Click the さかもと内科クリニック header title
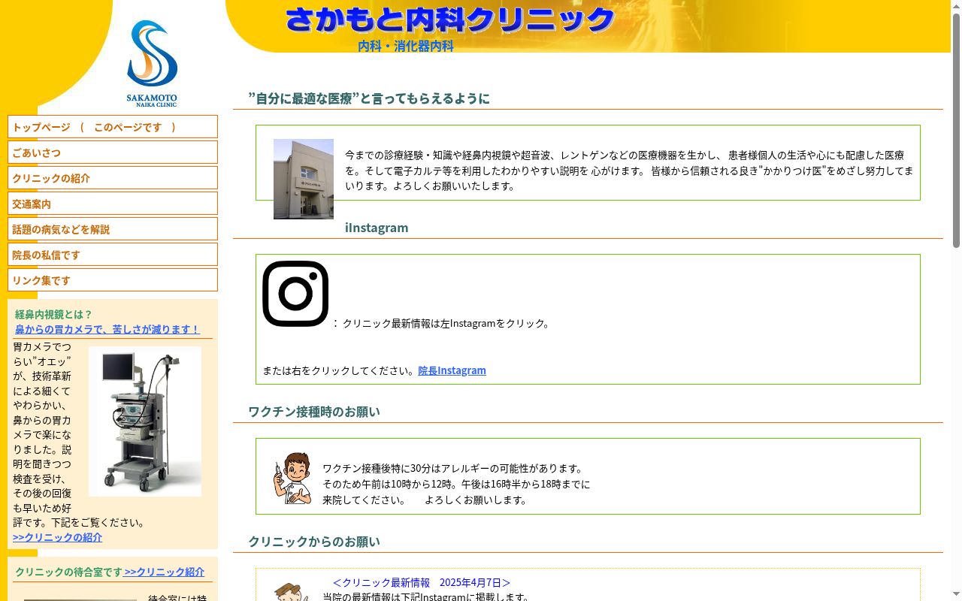 [450, 20]
